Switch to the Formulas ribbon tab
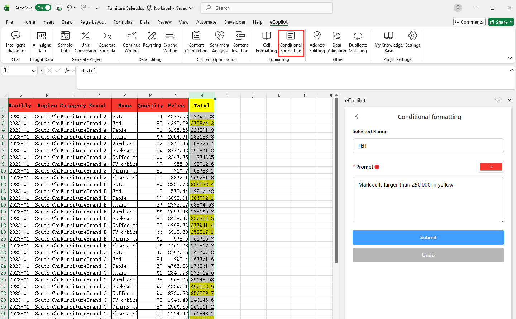The height and width of the screenshot is (319, 516). pyautogui.click(x=123, y=22)
